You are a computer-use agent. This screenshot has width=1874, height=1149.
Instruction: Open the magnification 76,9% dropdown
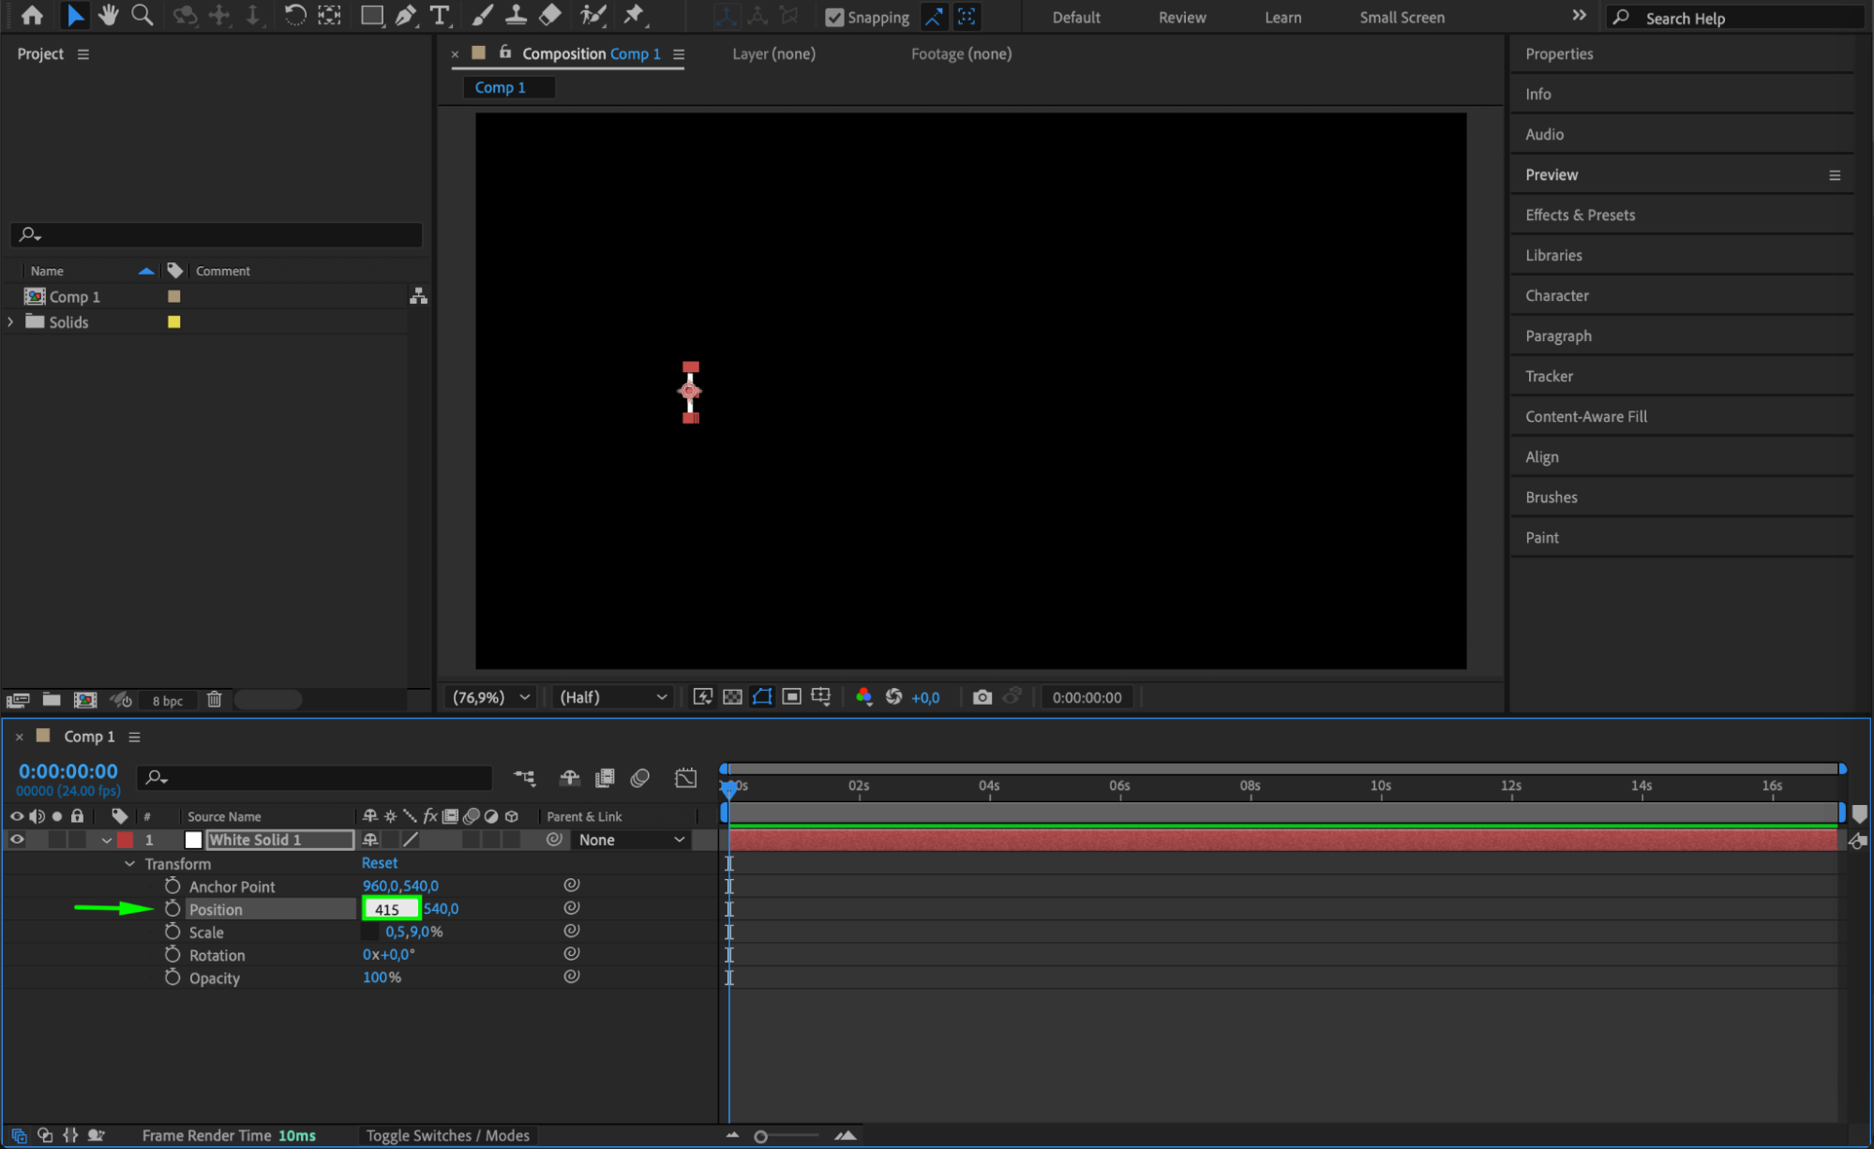pos(491,697)
